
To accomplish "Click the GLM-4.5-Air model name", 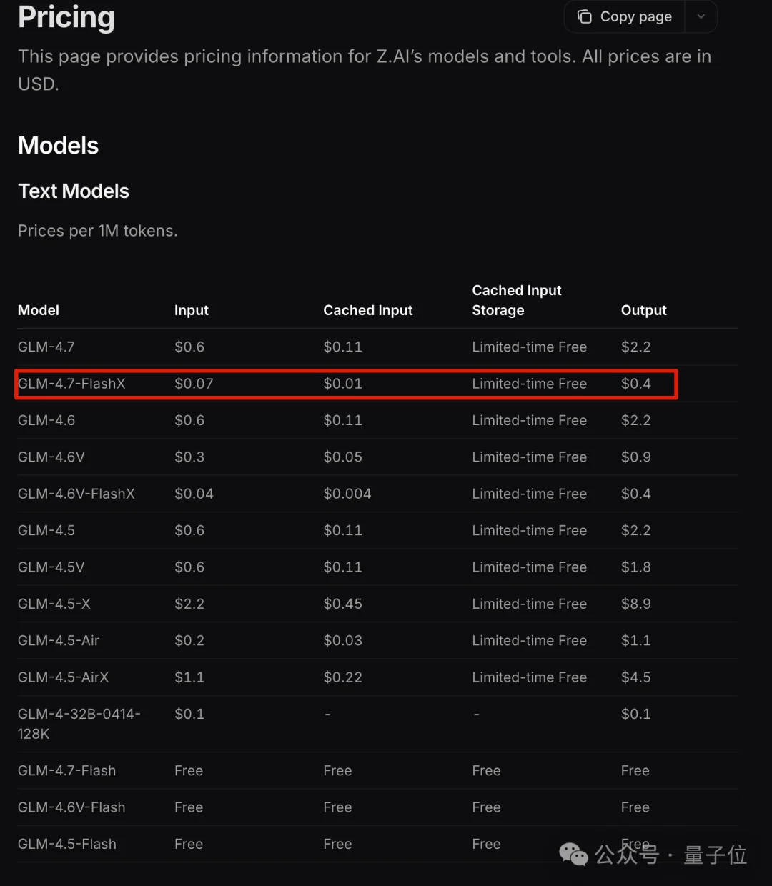I will [x=59, y=640].
